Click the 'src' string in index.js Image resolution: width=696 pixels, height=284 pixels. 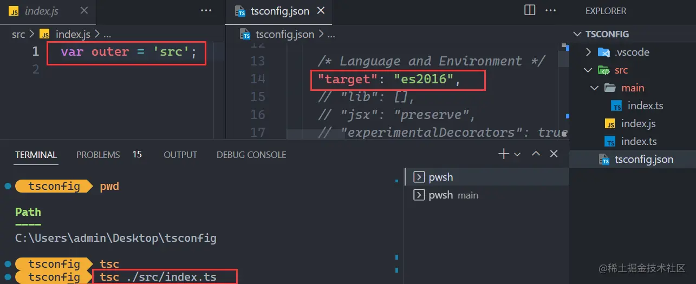click(x=171, y=52)
